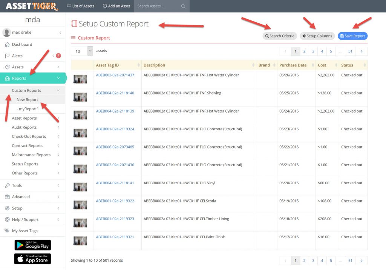Go to page 51 in top pagination
Image resolution: width=386 pixels, height=270 pixels.
[350, 51]
